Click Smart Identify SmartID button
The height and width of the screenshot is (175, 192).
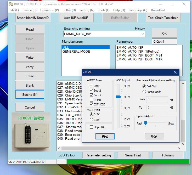pos(33,18)
